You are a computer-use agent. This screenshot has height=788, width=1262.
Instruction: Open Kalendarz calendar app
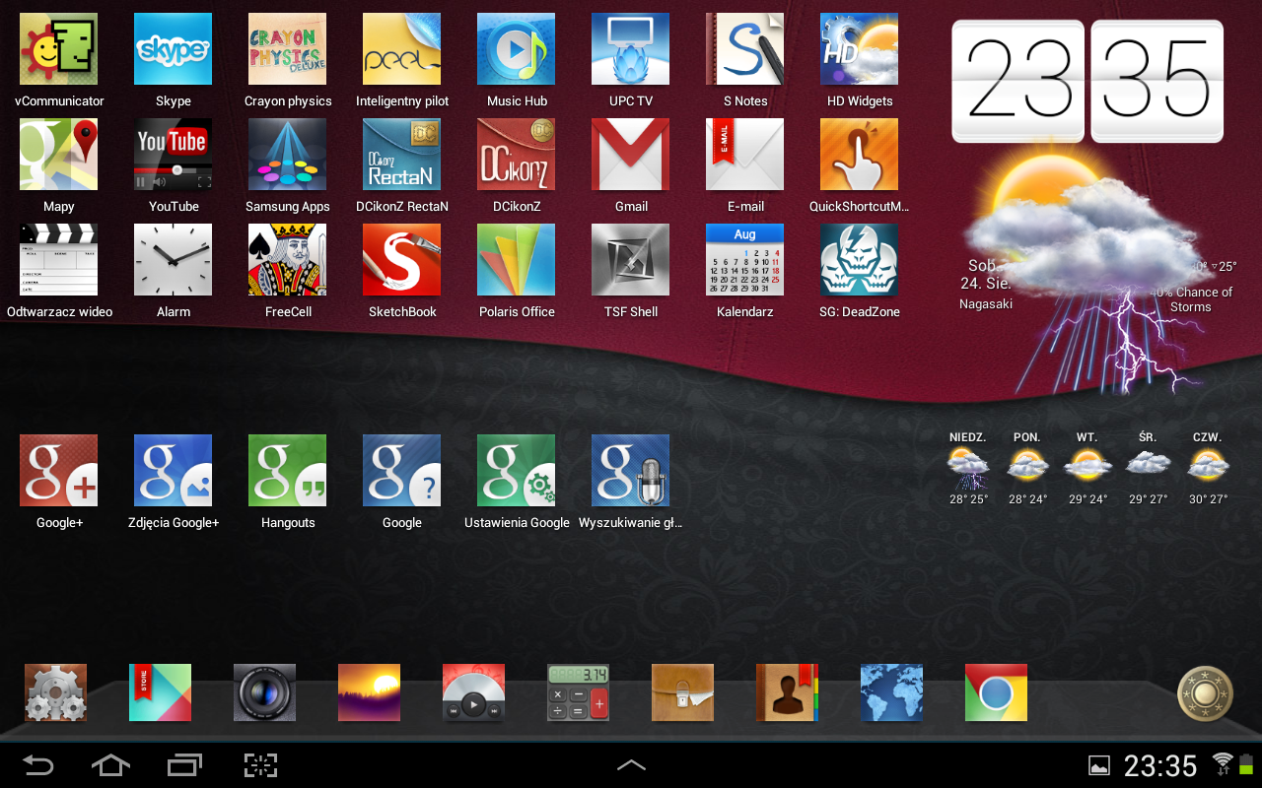(745, 260)
